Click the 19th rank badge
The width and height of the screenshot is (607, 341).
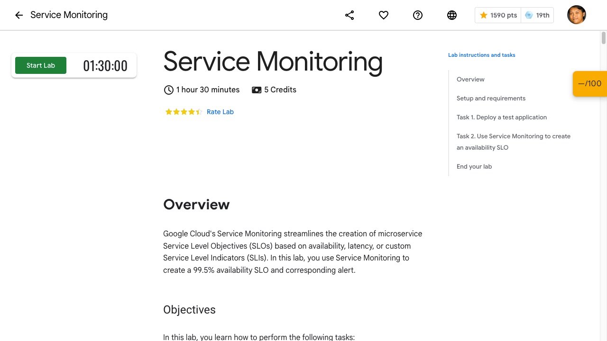tap(537, 15)
